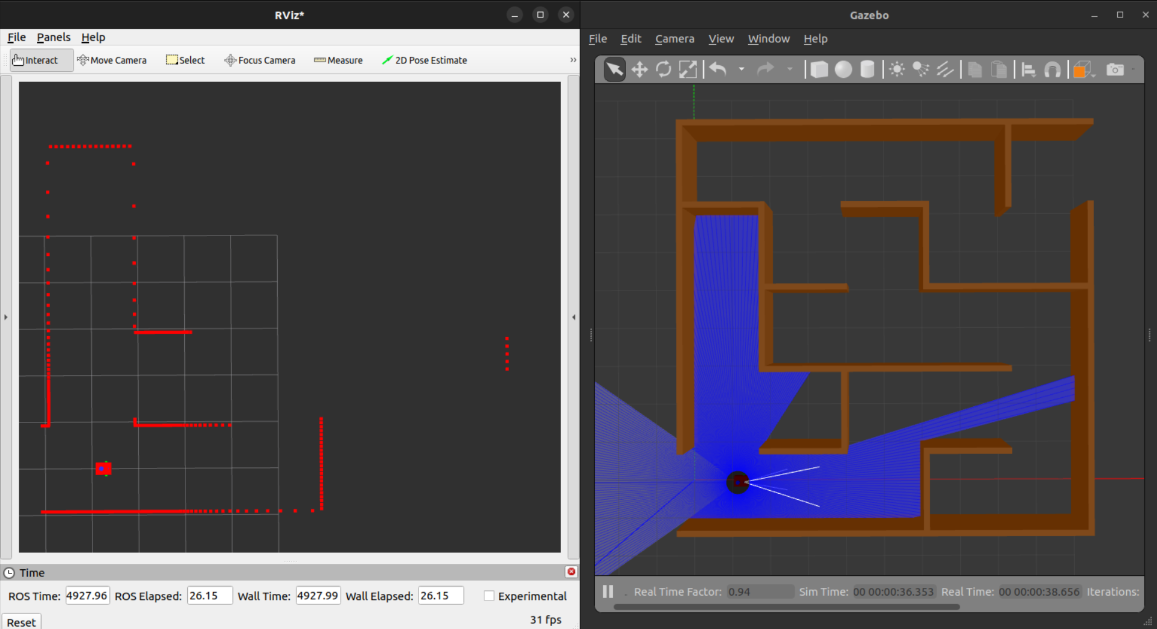Add a spot light in Gazebo
1157x629 pixels.
click(921, 70)
